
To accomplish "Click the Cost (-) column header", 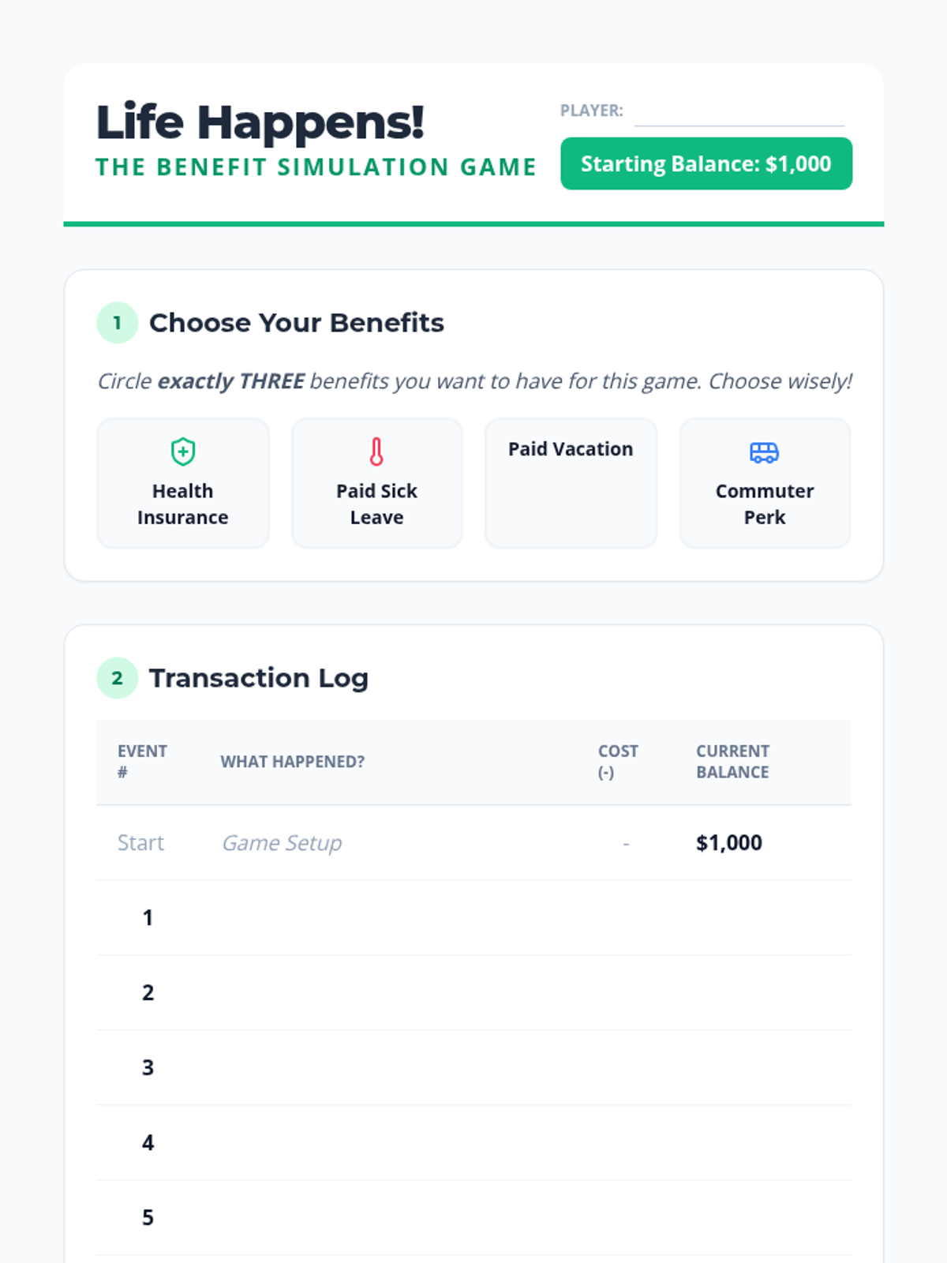I will click(618, 762).
